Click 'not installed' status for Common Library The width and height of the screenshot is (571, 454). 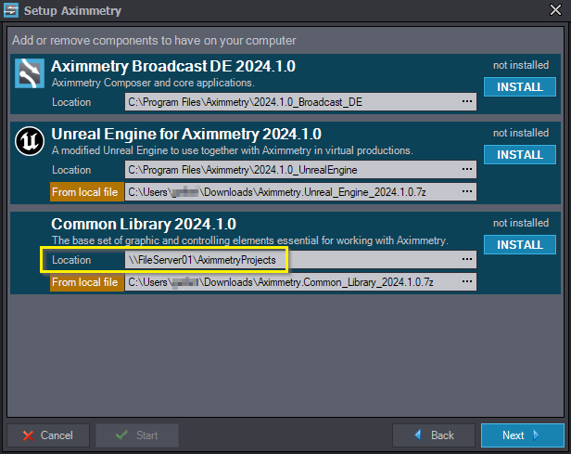pos(521,223)
